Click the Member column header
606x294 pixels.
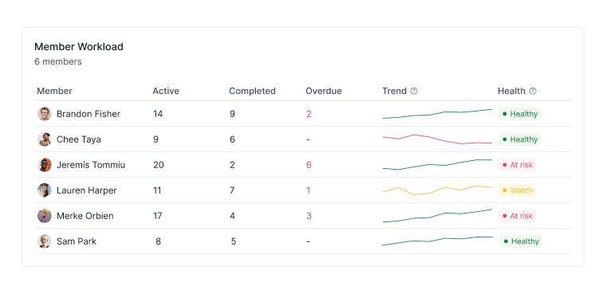coord(54,91)
